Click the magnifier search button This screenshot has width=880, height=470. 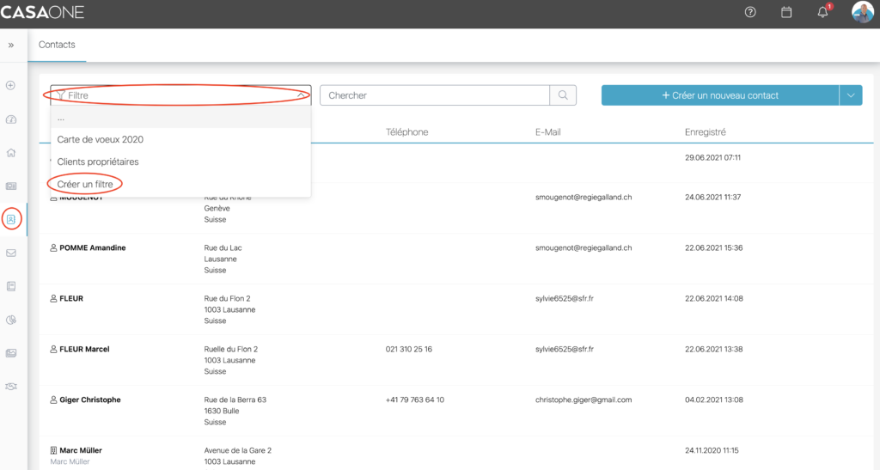pos(563,95)
